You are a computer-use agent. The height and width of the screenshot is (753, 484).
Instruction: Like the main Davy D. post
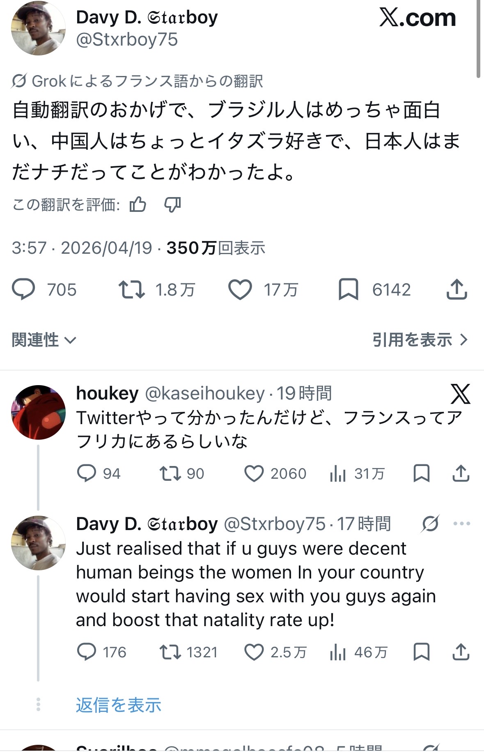pyautogui.click(x=240, y=289)
